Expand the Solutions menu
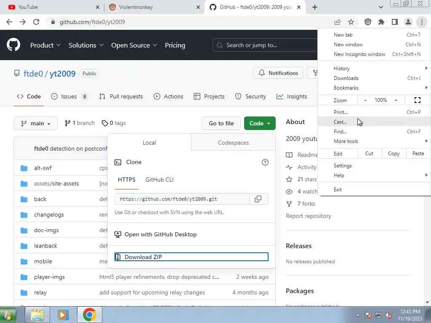Screen dimensions: 431x323 tap(86, 45)
